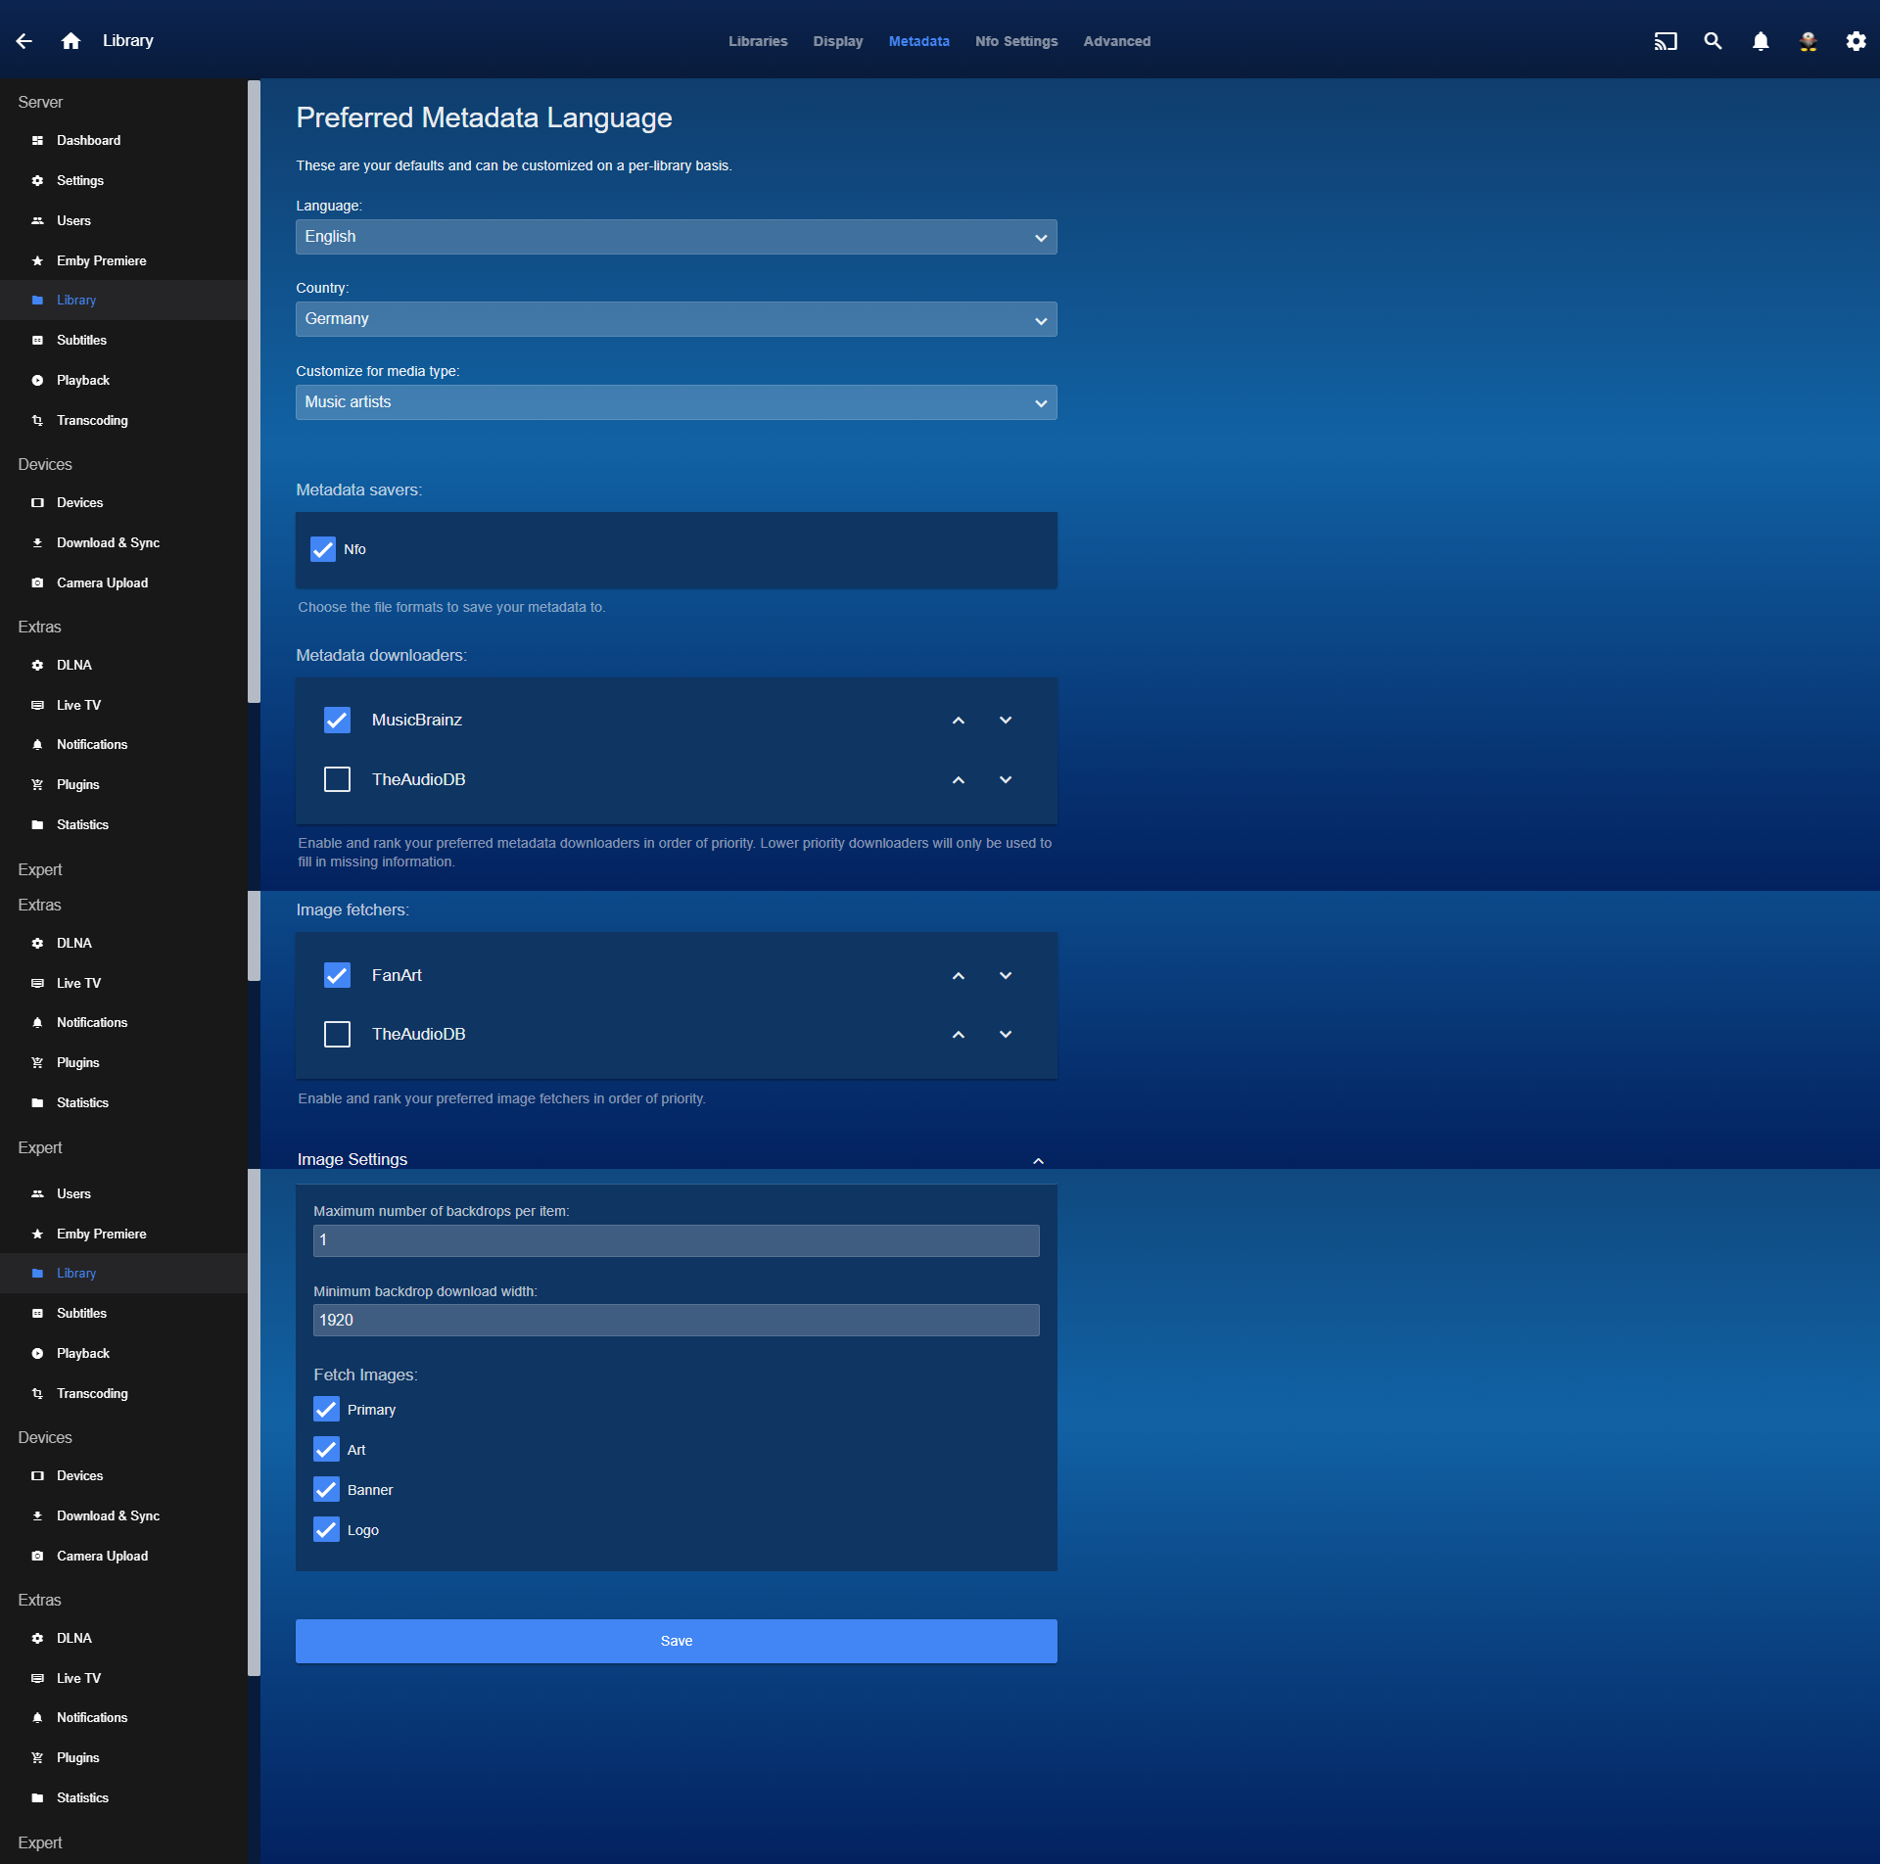
Task: Enable TheAudioDB under Metadata downloaders
Action: [x=337, y=779]
